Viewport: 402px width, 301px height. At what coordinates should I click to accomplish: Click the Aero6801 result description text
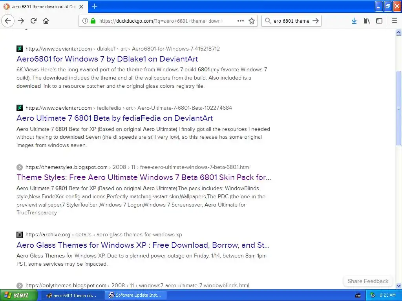pyautogui.click(x=142, y=78)
